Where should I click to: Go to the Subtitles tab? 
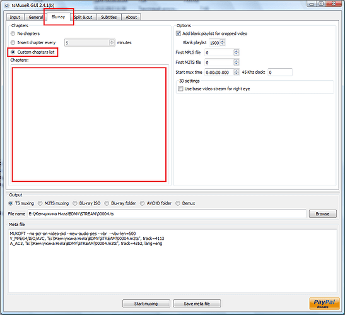pyautogui.click(x=109, y=17)
